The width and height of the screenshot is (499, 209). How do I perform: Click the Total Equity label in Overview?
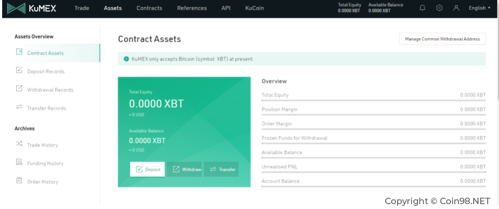click(x=275, y=95)
